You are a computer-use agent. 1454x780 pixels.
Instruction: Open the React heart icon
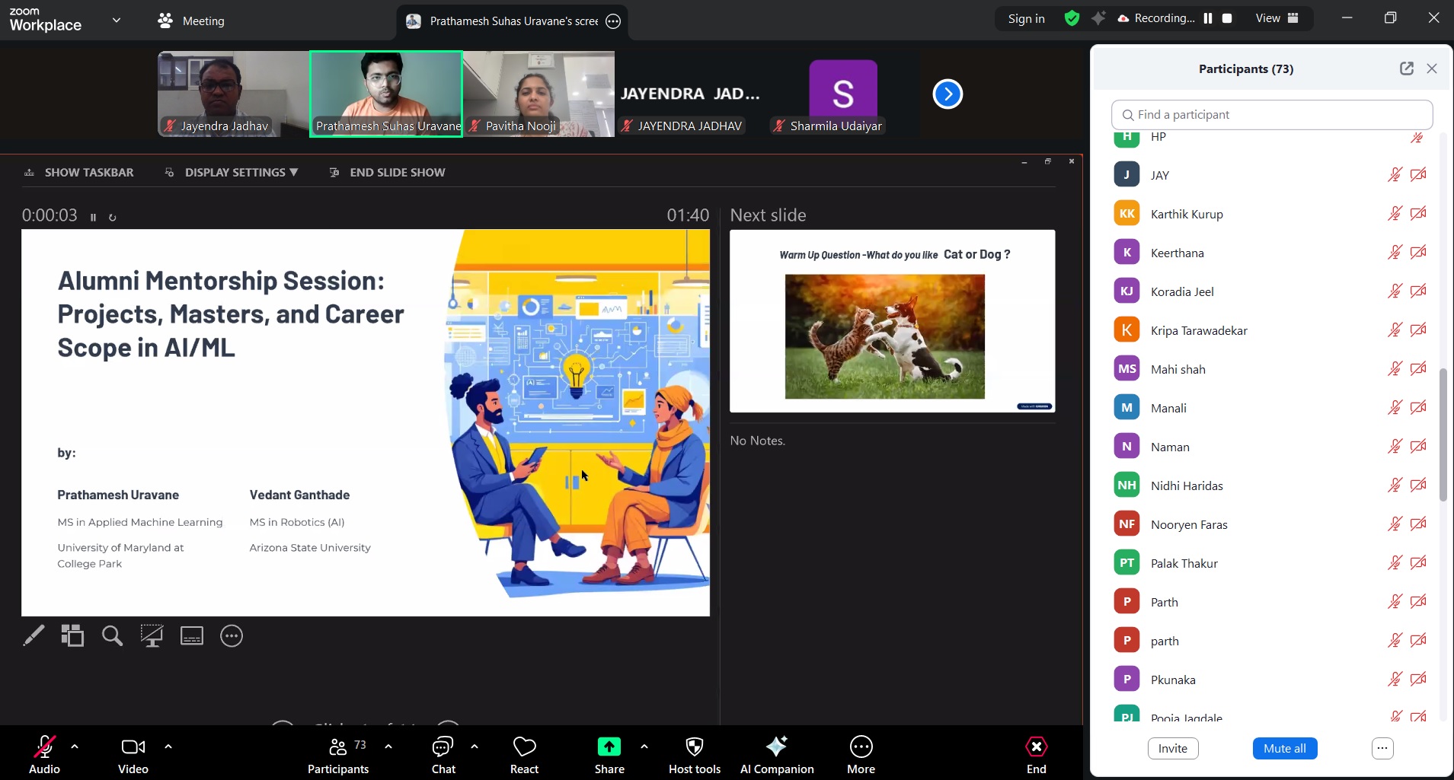point(524,747)
